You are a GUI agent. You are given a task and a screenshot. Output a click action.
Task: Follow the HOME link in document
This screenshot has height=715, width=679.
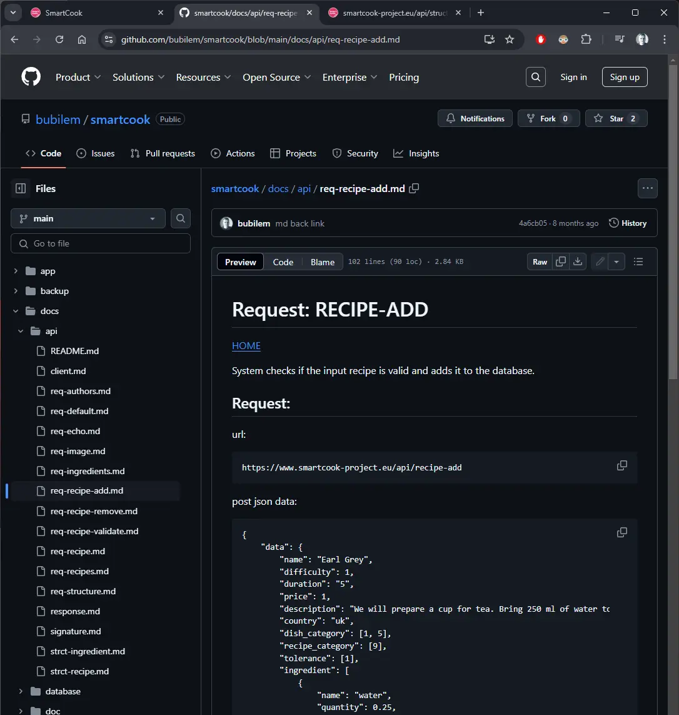click(x=246, y=346)
